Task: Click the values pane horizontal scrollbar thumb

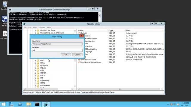Action: point(120,89)
